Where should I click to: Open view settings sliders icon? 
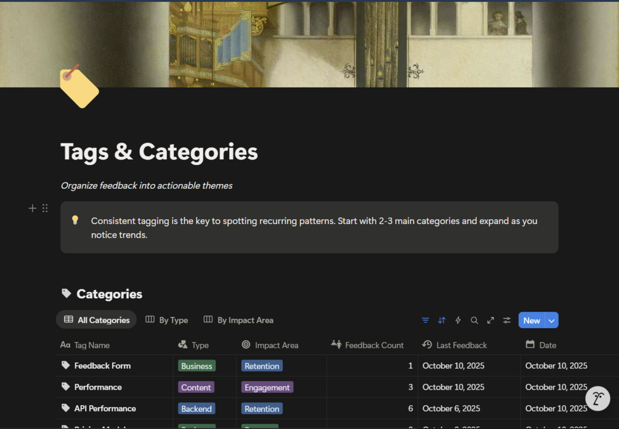pyautogui.click(x=507, y=320)
